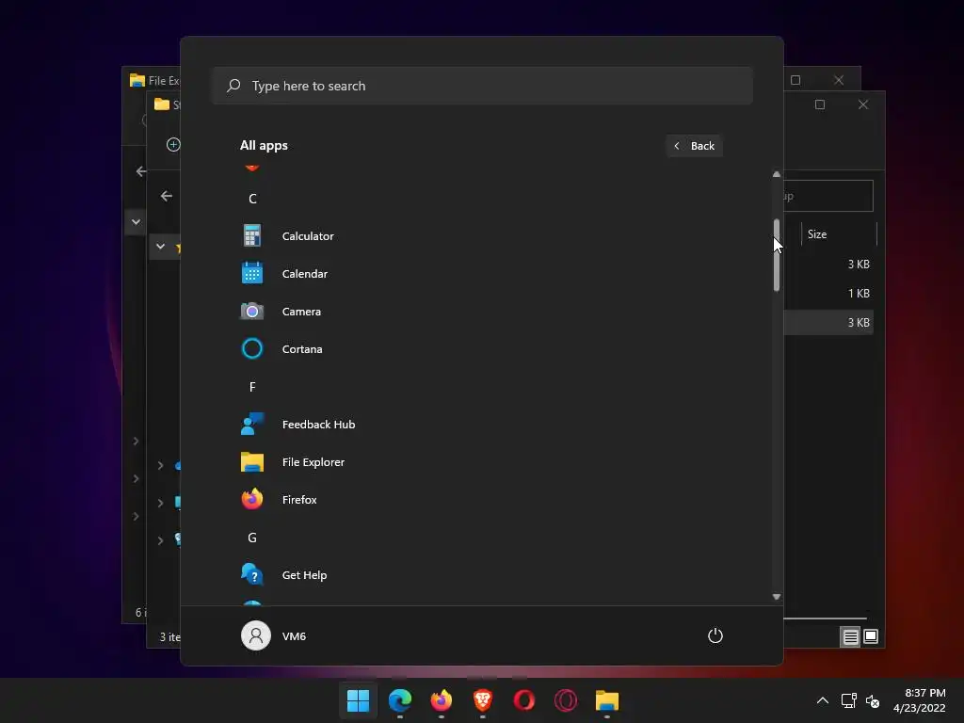Click the scroll down arrow of apps list
The height and width of the screenshot is (723, 964).
pos(777,597)
